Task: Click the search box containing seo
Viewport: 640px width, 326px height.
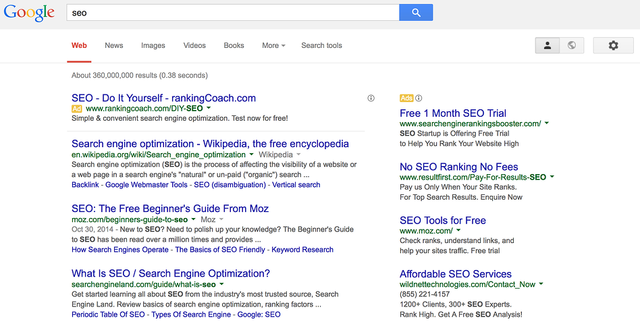Action: coord(233,13)
